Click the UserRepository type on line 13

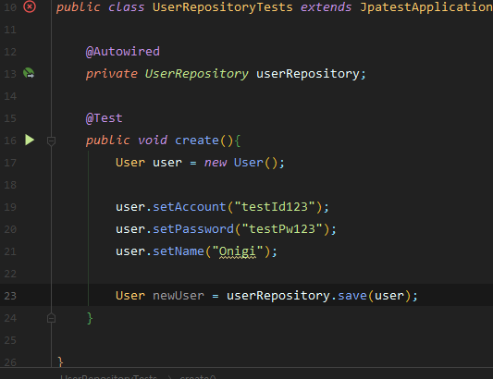[196, 74]
